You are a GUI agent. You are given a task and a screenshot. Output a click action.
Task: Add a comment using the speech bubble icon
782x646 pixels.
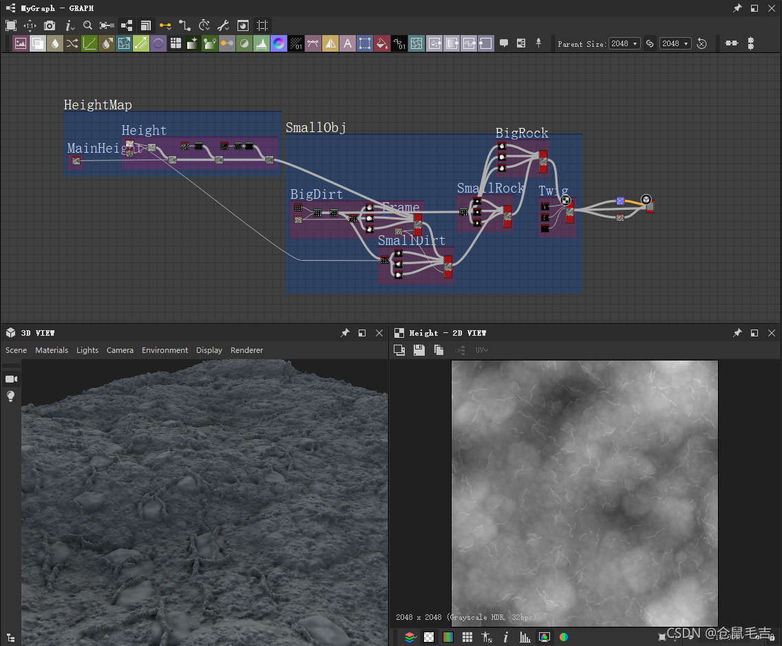coord(504,43)
